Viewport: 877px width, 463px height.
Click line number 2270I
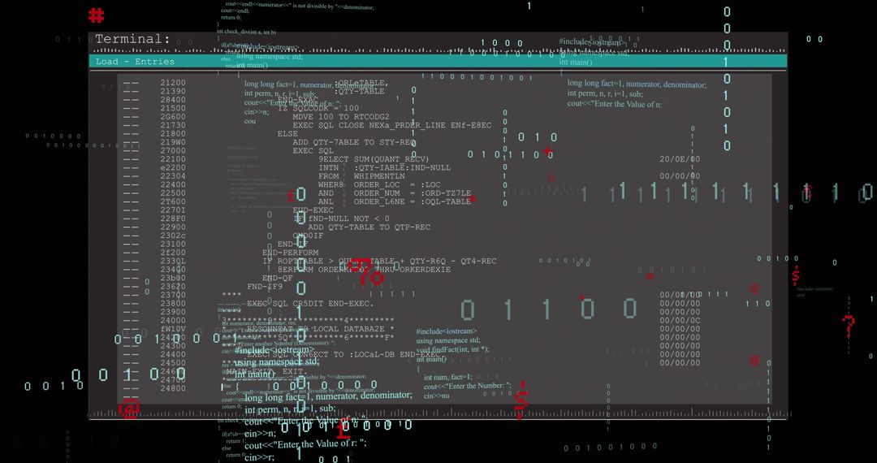click(173, 210)
